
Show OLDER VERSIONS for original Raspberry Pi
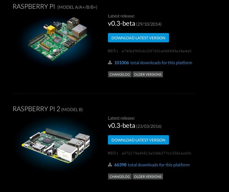148,74
